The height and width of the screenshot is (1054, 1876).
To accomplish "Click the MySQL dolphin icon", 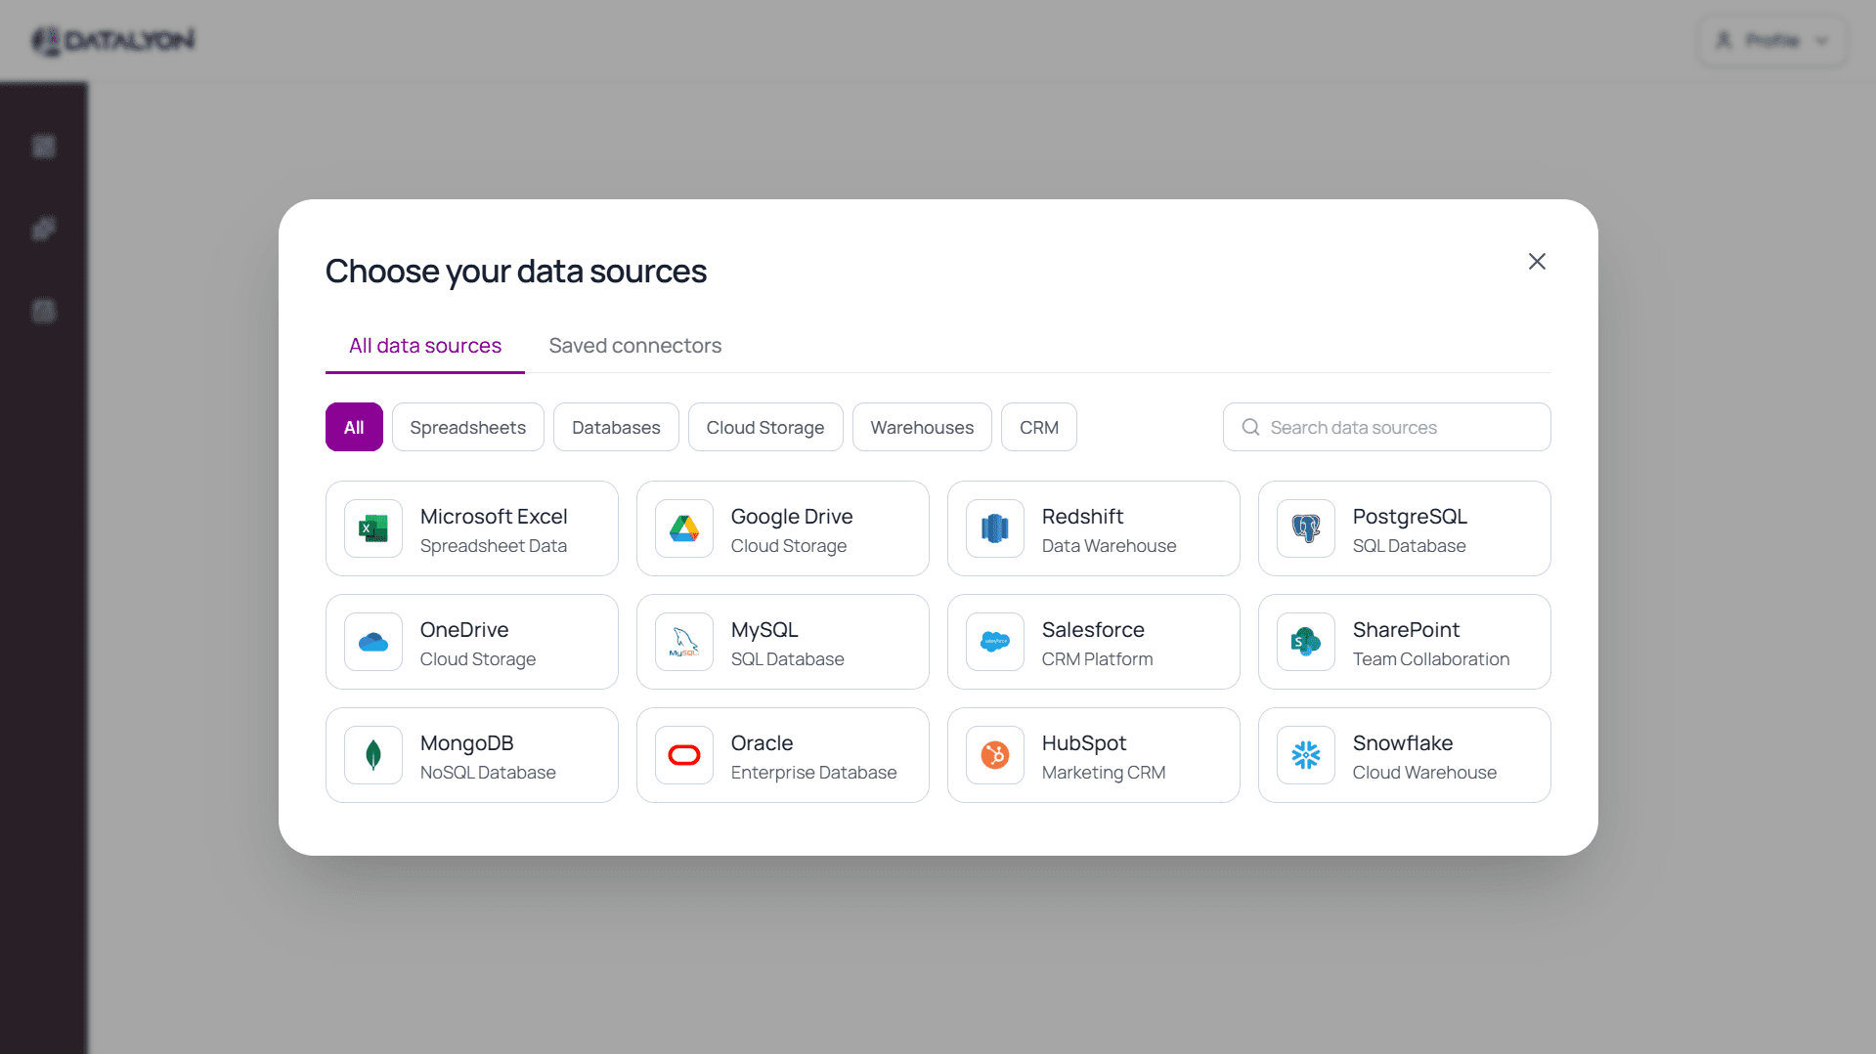I will coord(684,642).
